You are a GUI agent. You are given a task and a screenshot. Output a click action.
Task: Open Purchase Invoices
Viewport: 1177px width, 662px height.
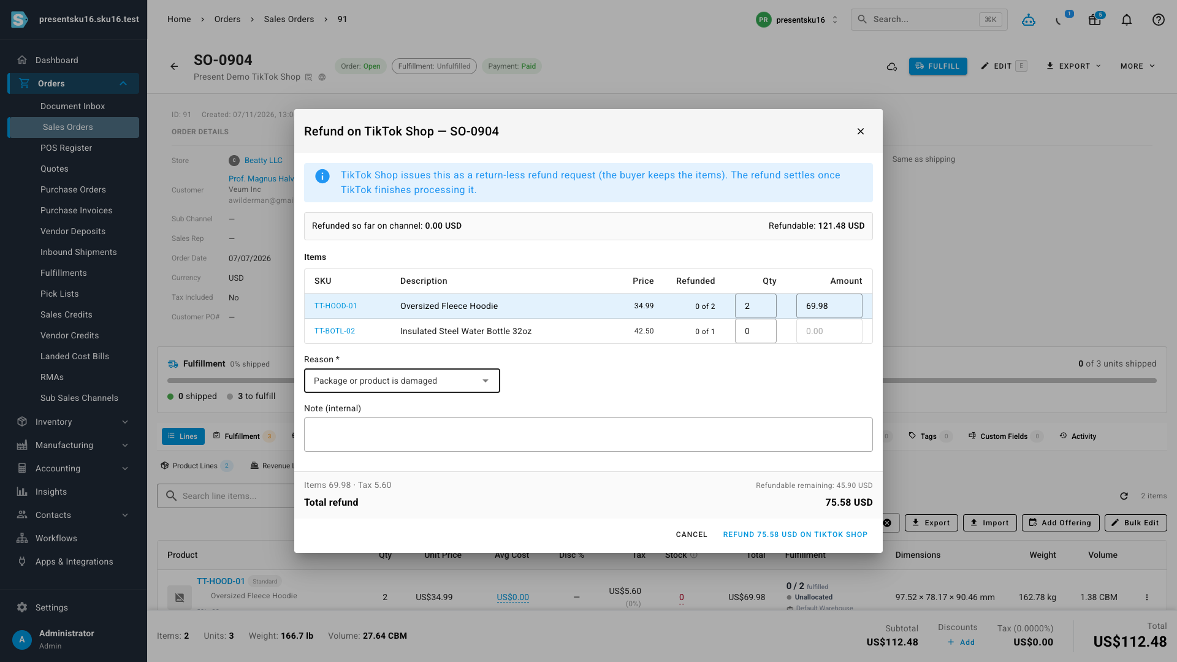(76, 210)
